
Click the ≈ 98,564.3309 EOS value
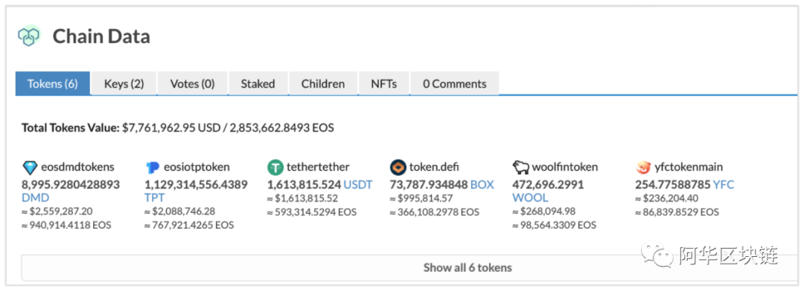(x=555, y=225)
